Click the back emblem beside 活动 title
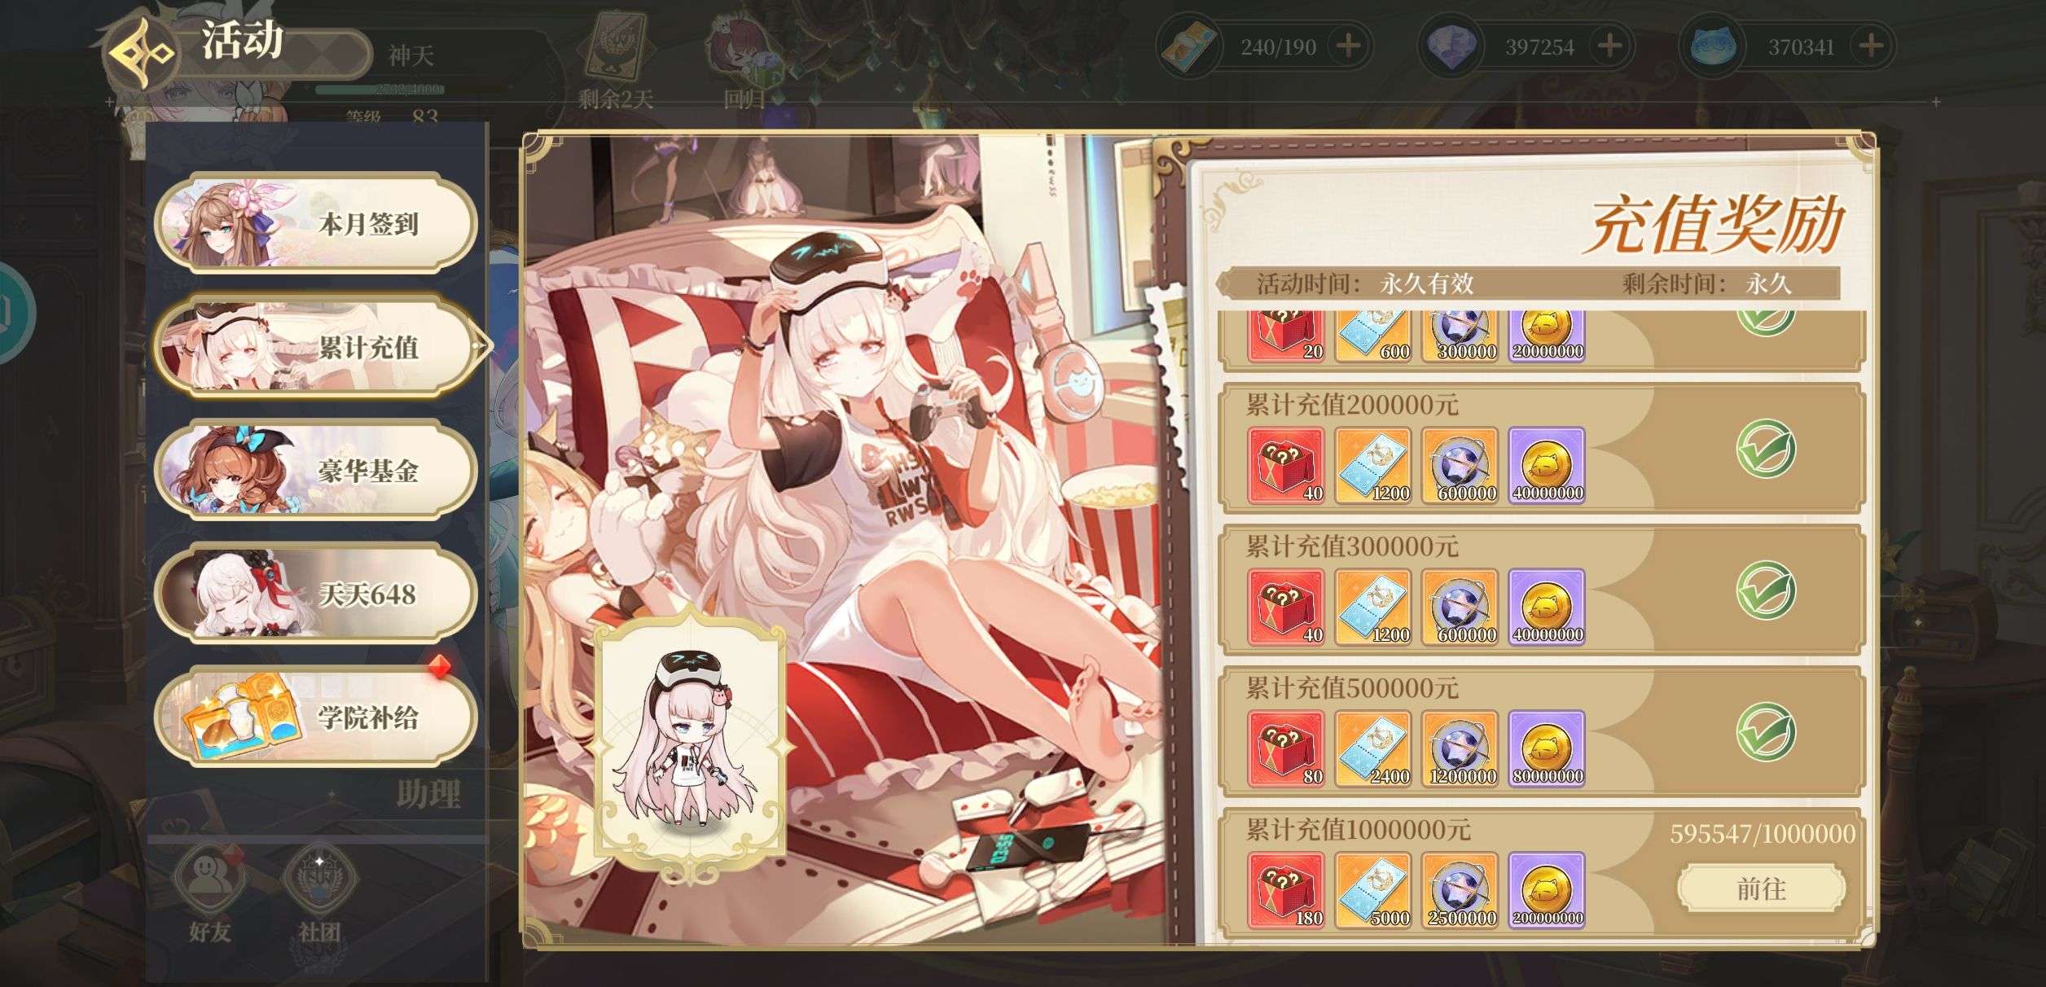Screen dimensions: 2046x987 click(142, 54)
